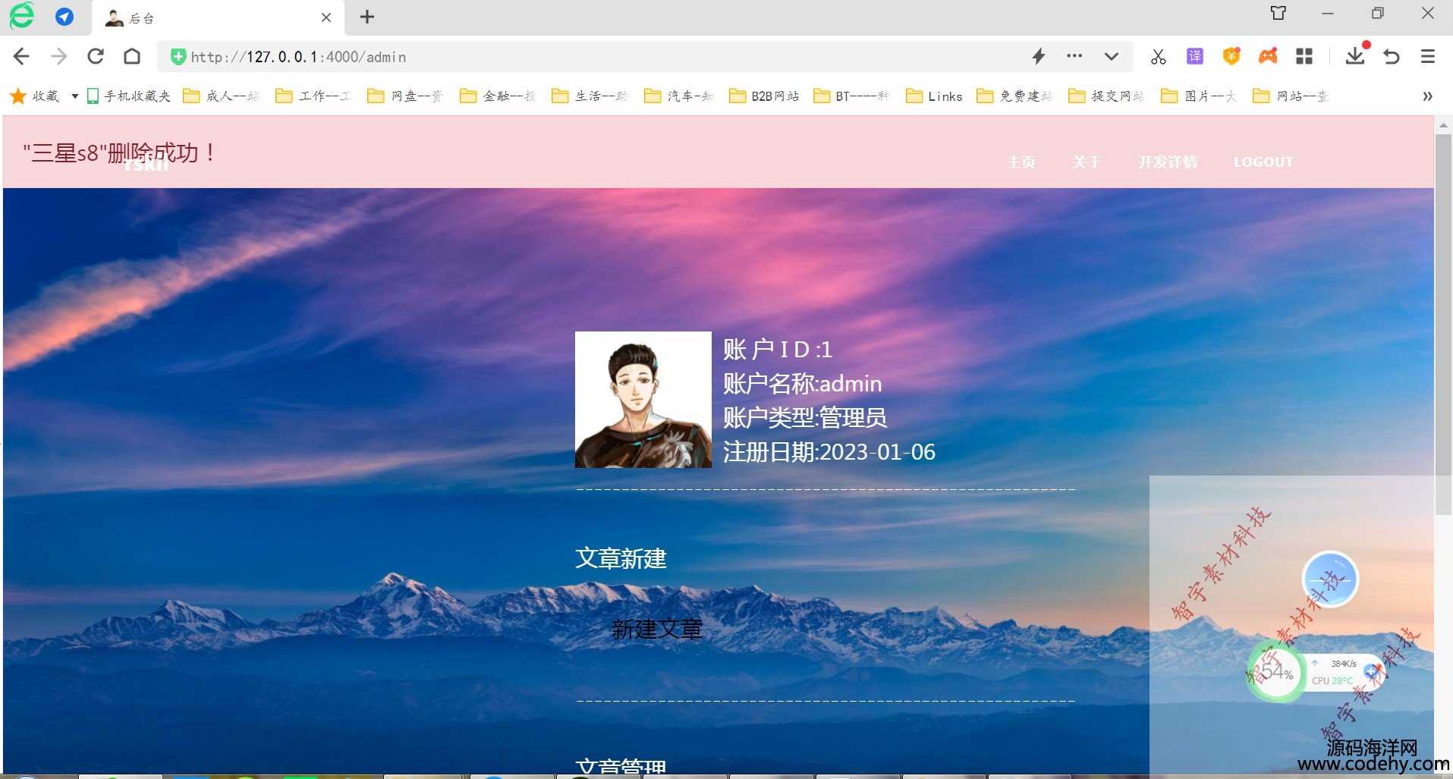Click the undo closed tab icon
Viewport: 1453px width, 779px height.
[x=1392, y=57]
